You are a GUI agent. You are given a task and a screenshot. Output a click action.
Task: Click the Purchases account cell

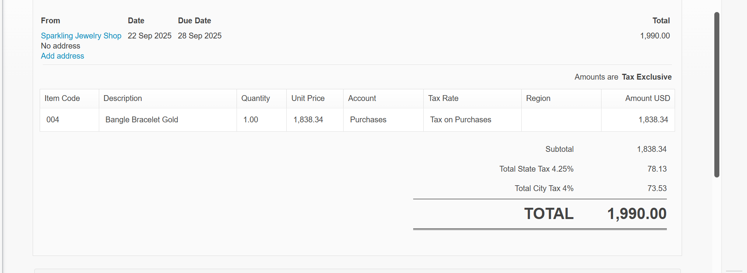368,120
